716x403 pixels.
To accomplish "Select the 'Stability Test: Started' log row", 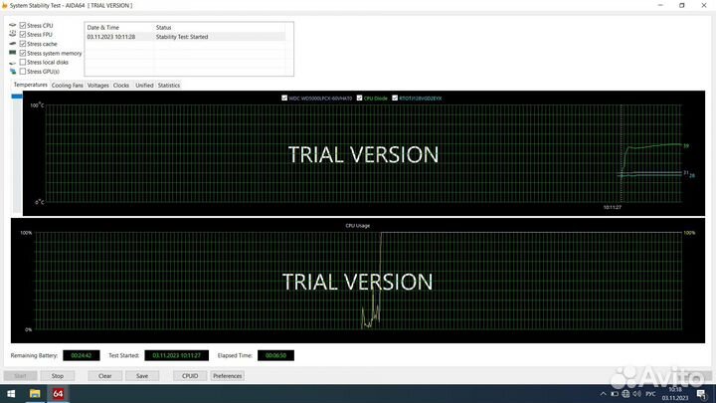I will point(185,37).
